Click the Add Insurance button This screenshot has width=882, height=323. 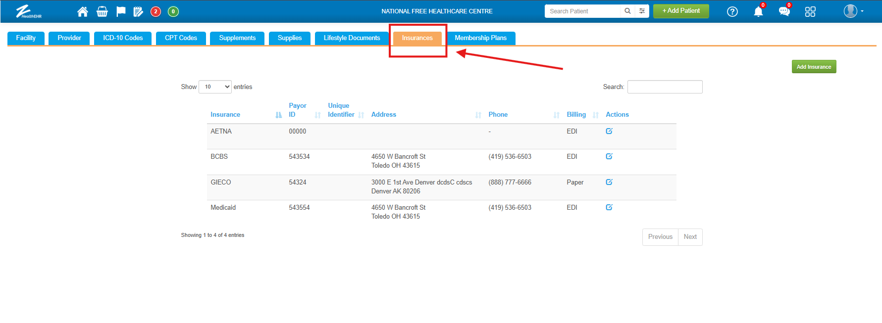(x=814, y=67)
